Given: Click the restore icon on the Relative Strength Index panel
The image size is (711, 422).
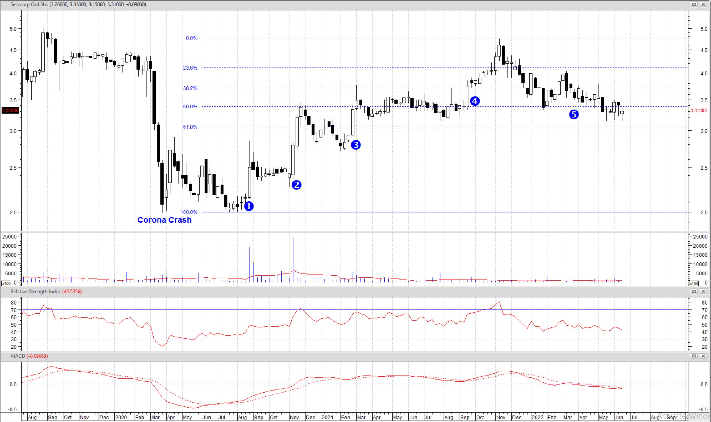Looking at the screenshot, I should 694,291.
